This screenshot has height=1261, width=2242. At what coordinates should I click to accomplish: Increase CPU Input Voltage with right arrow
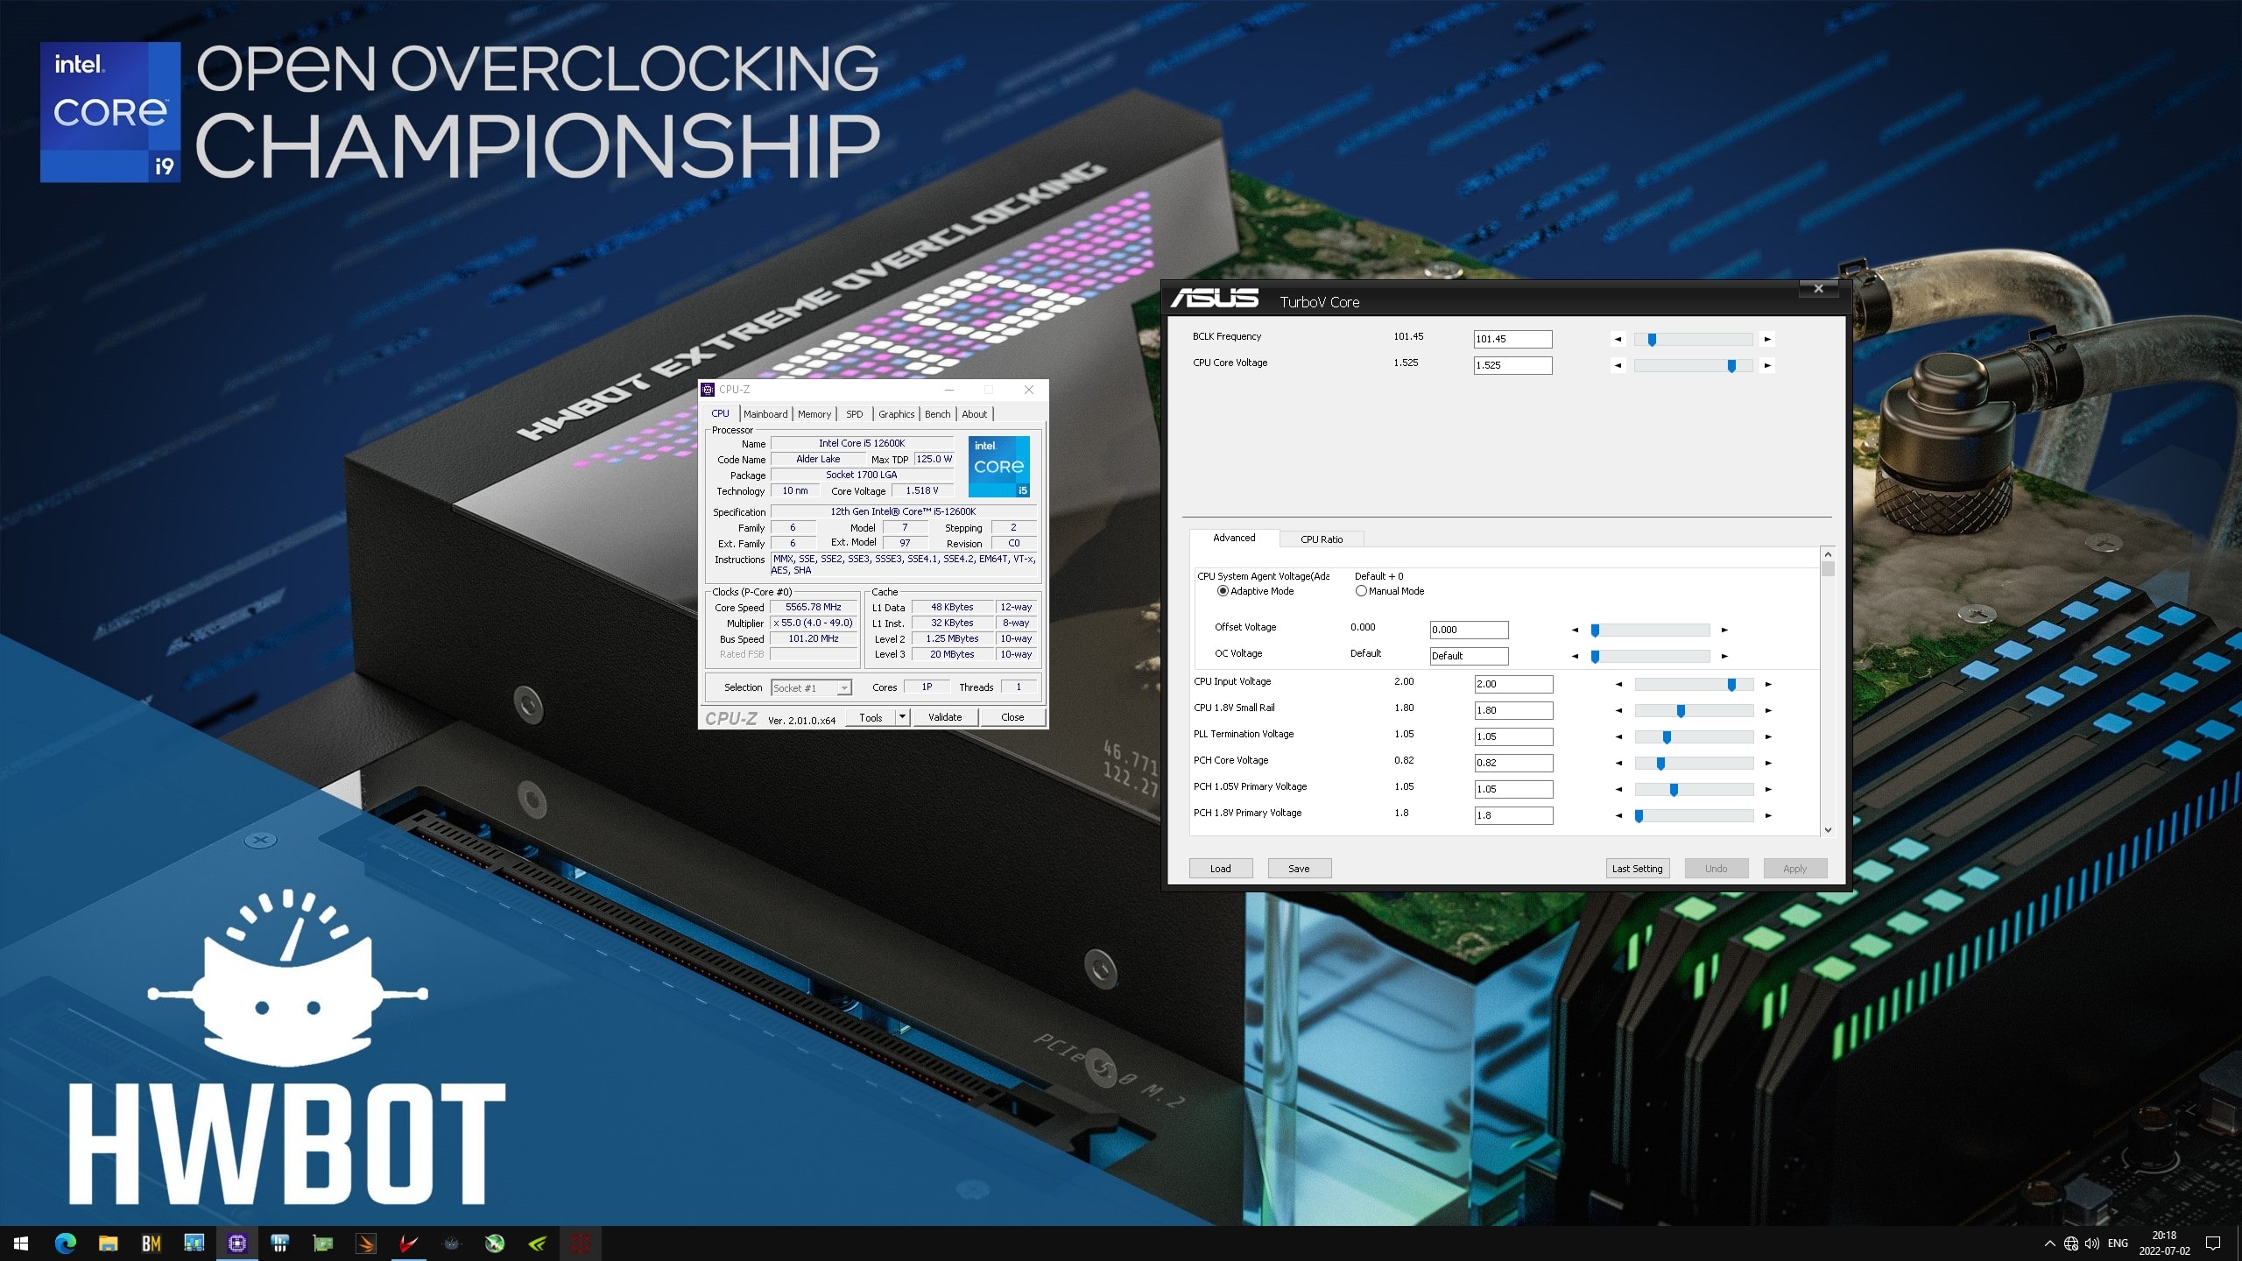(1768, 684)
